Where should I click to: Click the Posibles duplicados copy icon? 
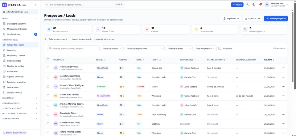pyautogui.click(x=245, y=29)
